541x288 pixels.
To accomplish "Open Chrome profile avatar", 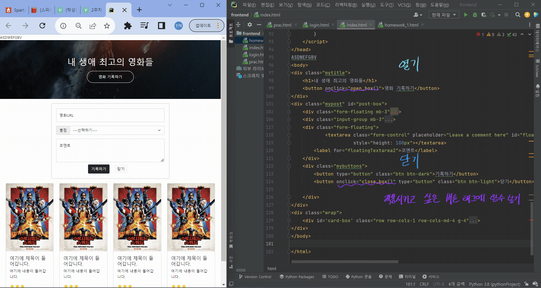I will [x=179, y=26].
